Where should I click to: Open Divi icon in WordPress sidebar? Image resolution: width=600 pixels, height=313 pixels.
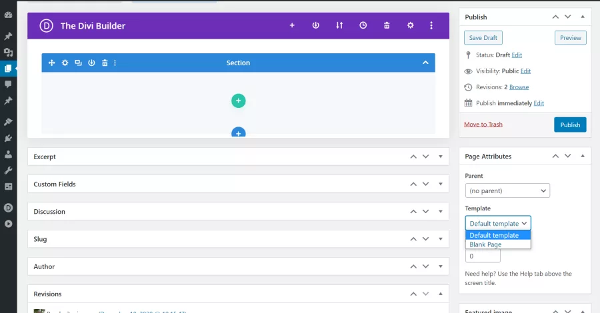coord(8,208)
